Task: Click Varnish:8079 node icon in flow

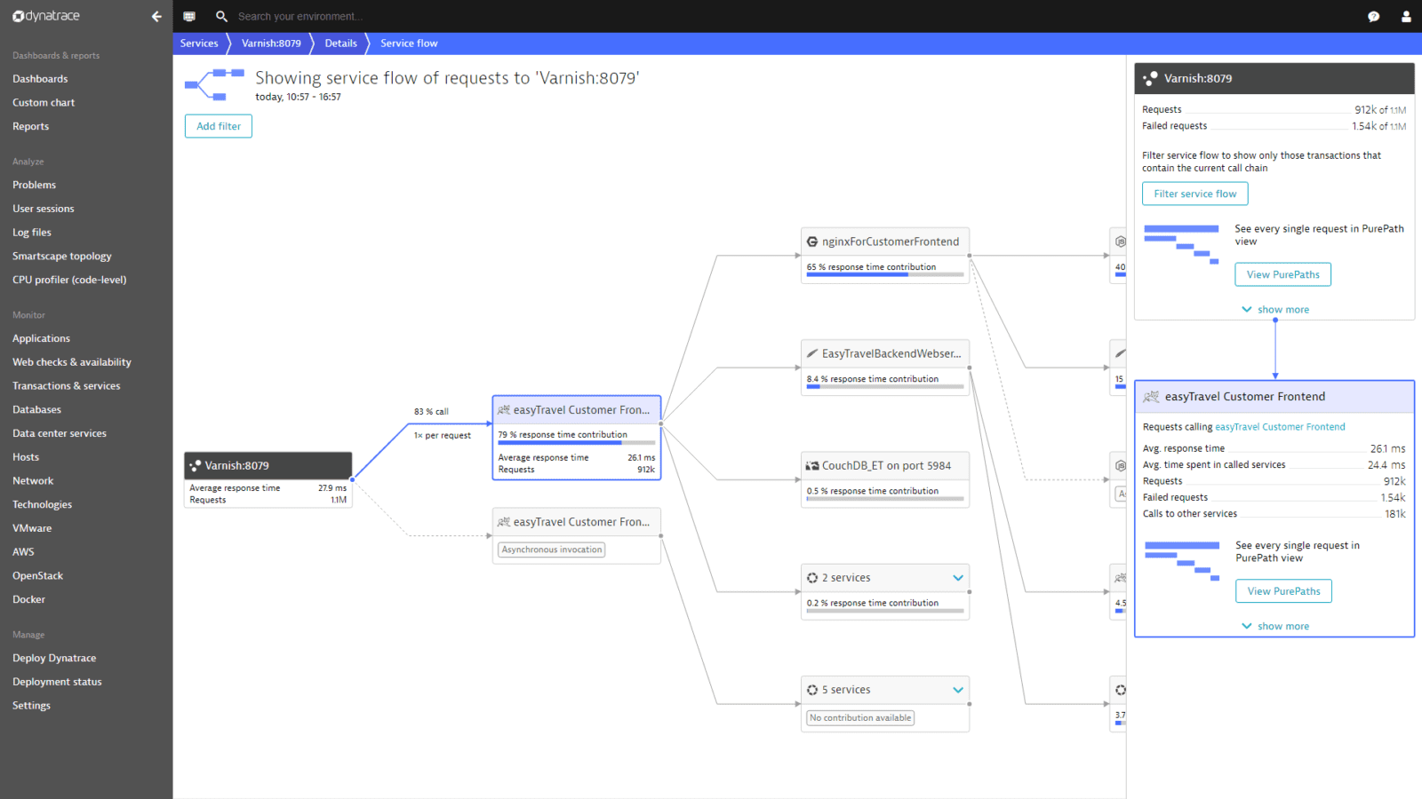Action: click(196, 465)
